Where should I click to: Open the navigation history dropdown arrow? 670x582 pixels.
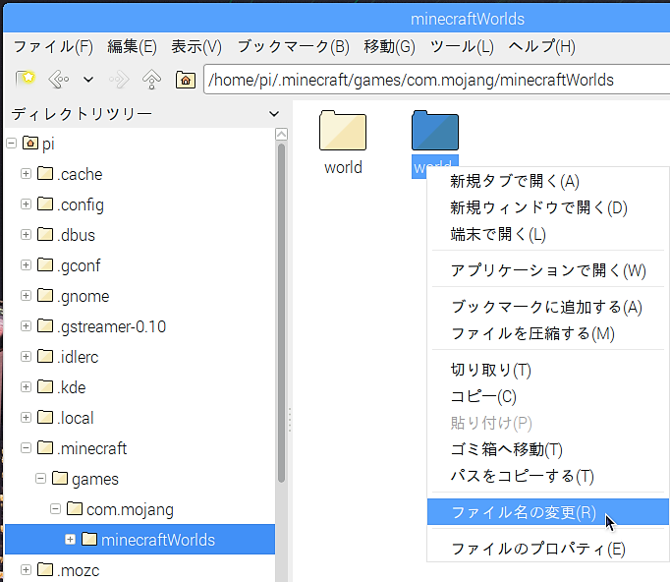coord(88,80)
